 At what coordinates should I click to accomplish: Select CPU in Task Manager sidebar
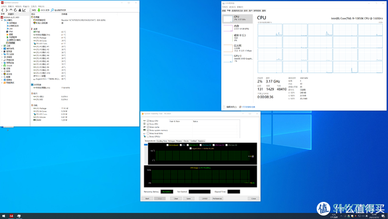[237, 19]
